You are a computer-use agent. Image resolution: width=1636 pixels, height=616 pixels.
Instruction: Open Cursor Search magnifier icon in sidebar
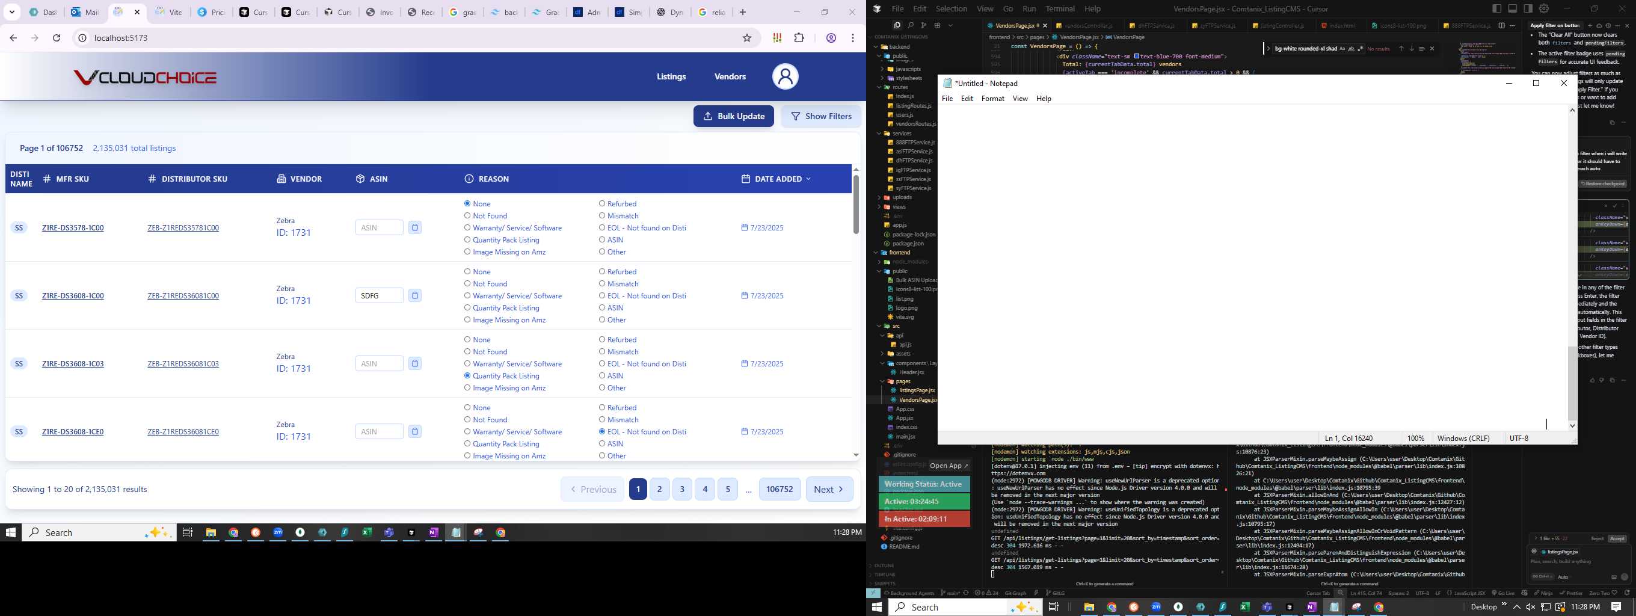click(x=910, y=25)
